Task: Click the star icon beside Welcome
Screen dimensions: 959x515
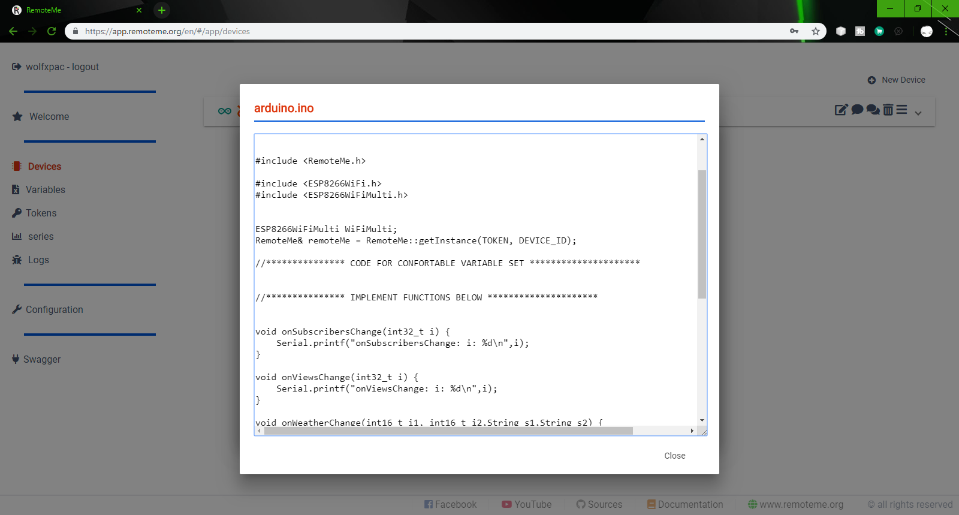Action: (17, 116)
